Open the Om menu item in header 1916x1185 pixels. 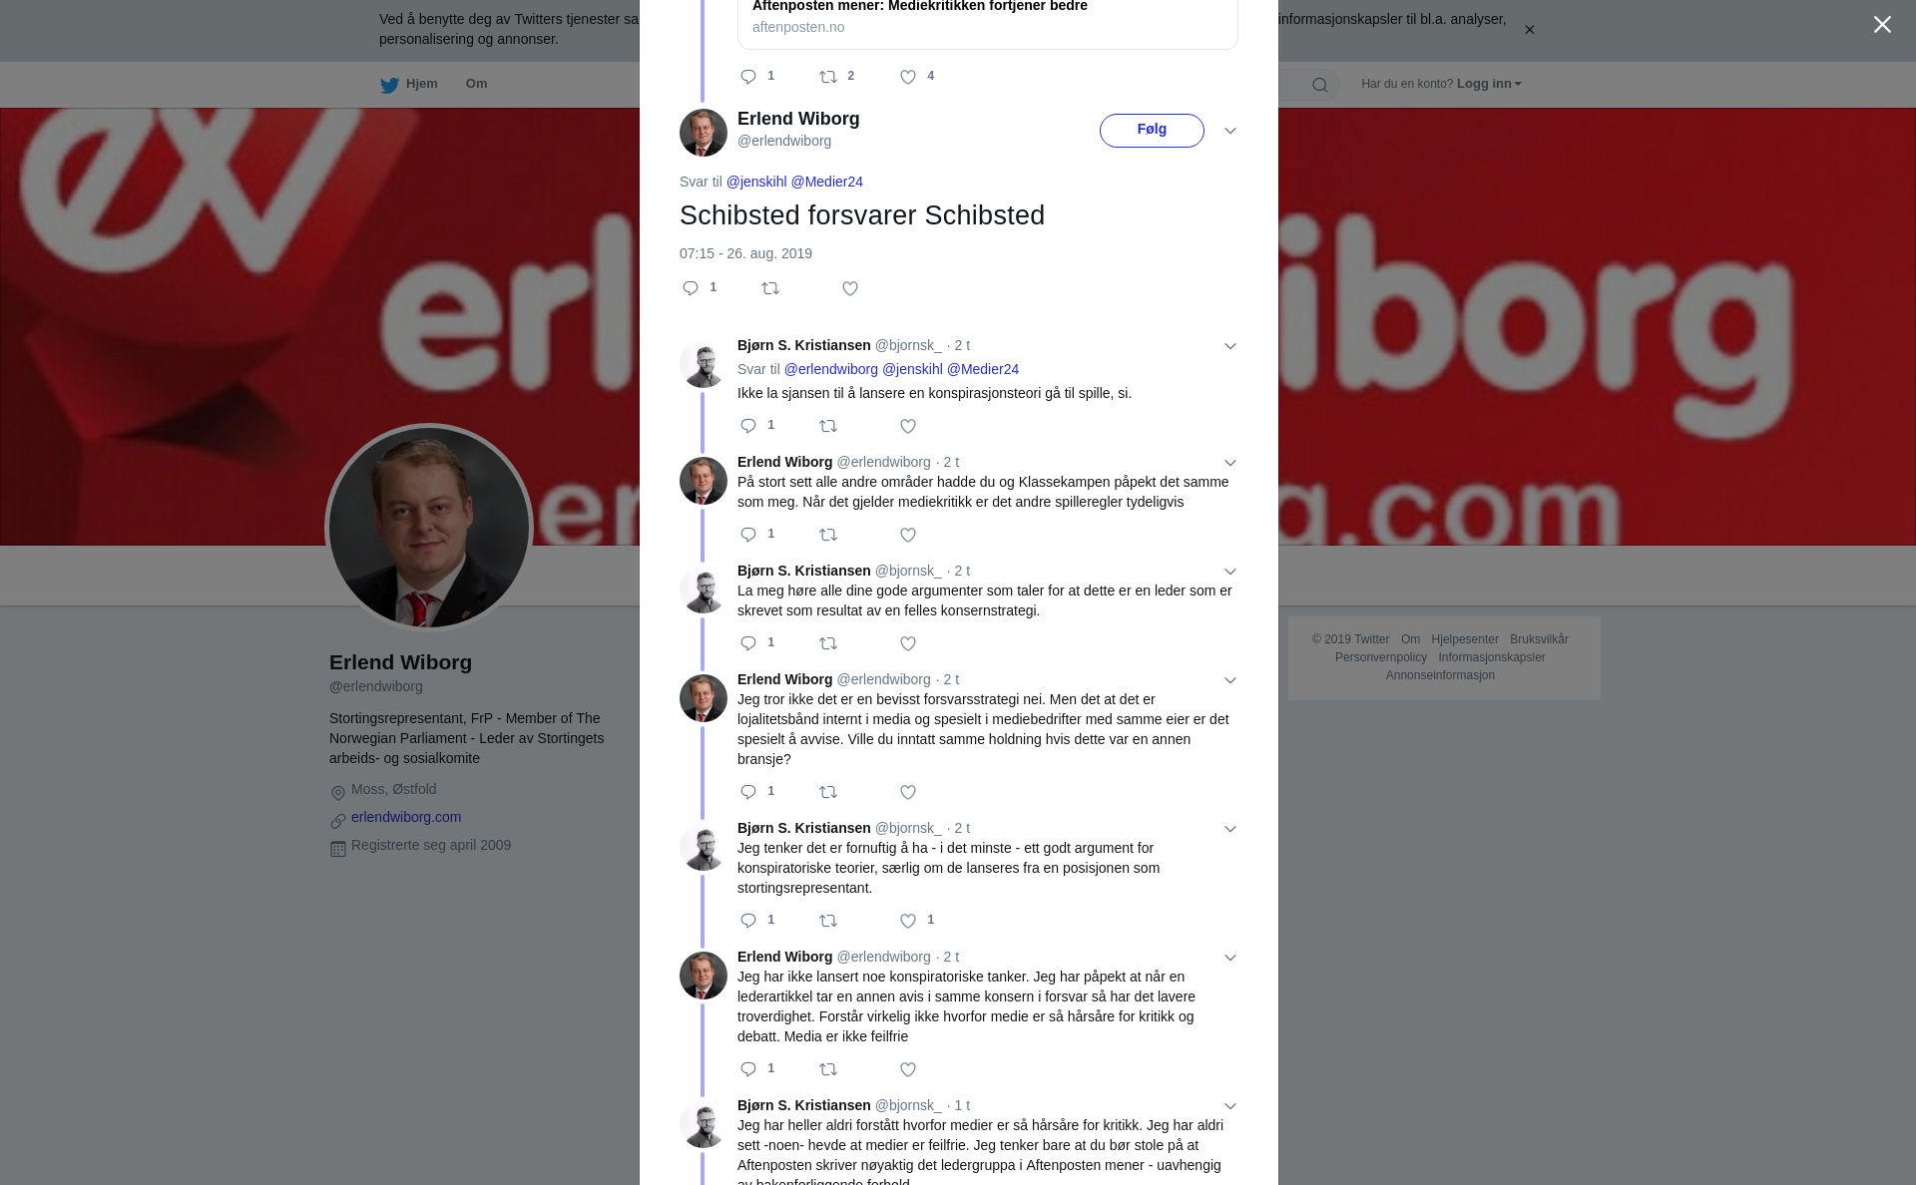coord(476,84)
